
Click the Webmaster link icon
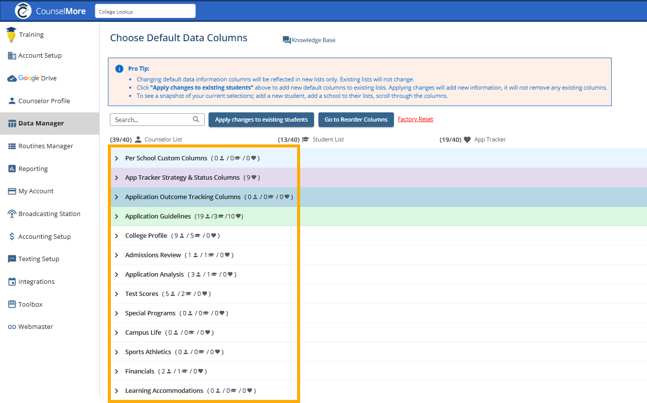click(x=12, y=327)
